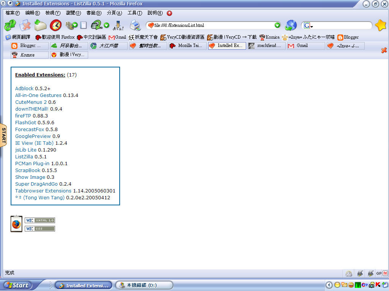Click the W3C CSS validation badge
The image size is (389, 291).
coord(40,228)
